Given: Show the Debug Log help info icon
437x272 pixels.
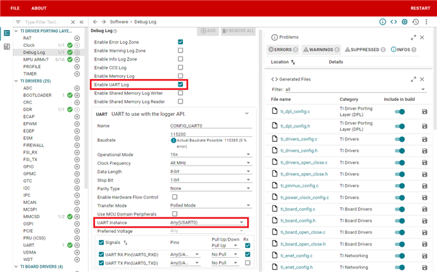Looking at the screenshot, I should (x=115, y=31).
